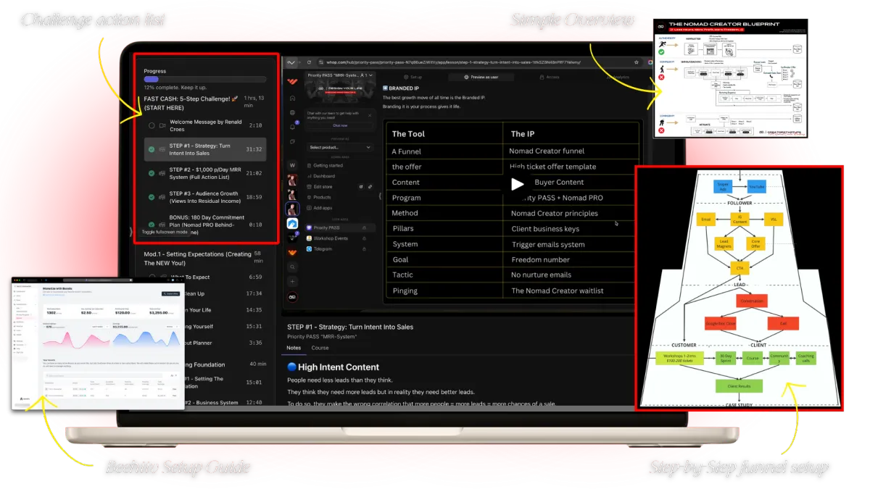Click "The Nomad Creator waitlist" table cell
The image size is (870, 489).
pos(557,291)
